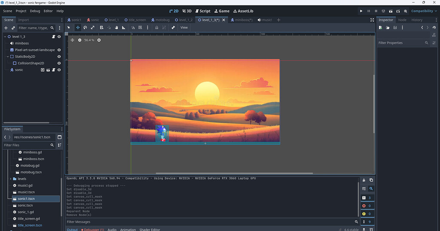Toggle FileSystem split mode icon

pyautogui.click(x=59, y=137)
